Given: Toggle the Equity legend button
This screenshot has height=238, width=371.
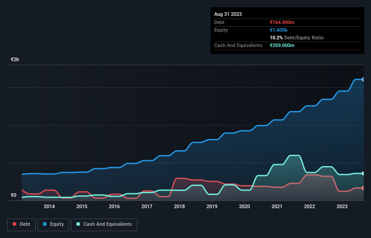Looking at the screenshot, I should pyautogui.click(x=53, y=224).
